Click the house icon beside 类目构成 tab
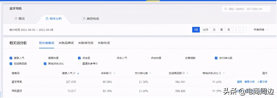 pos(84,18)
